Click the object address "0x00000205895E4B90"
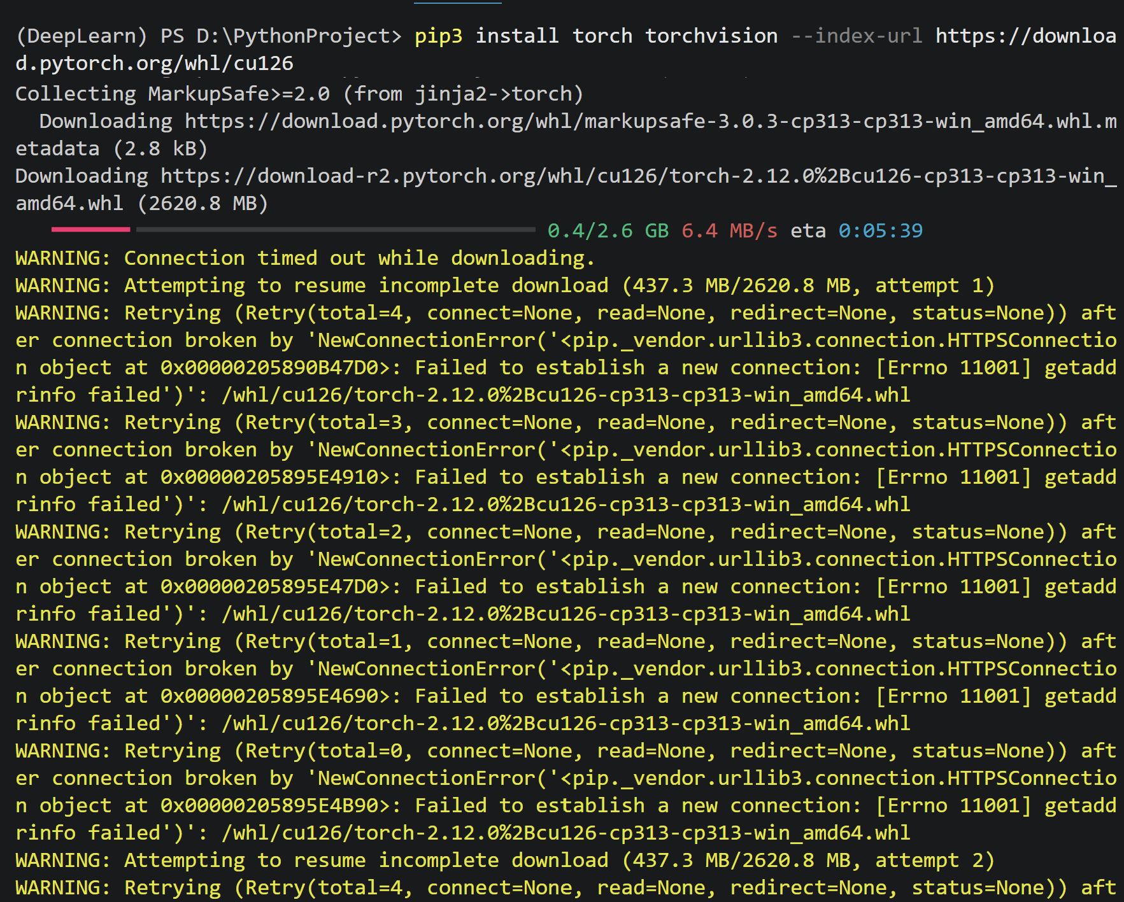The width and height of the screenshot is (1124, 902). [x=269, y=806]
